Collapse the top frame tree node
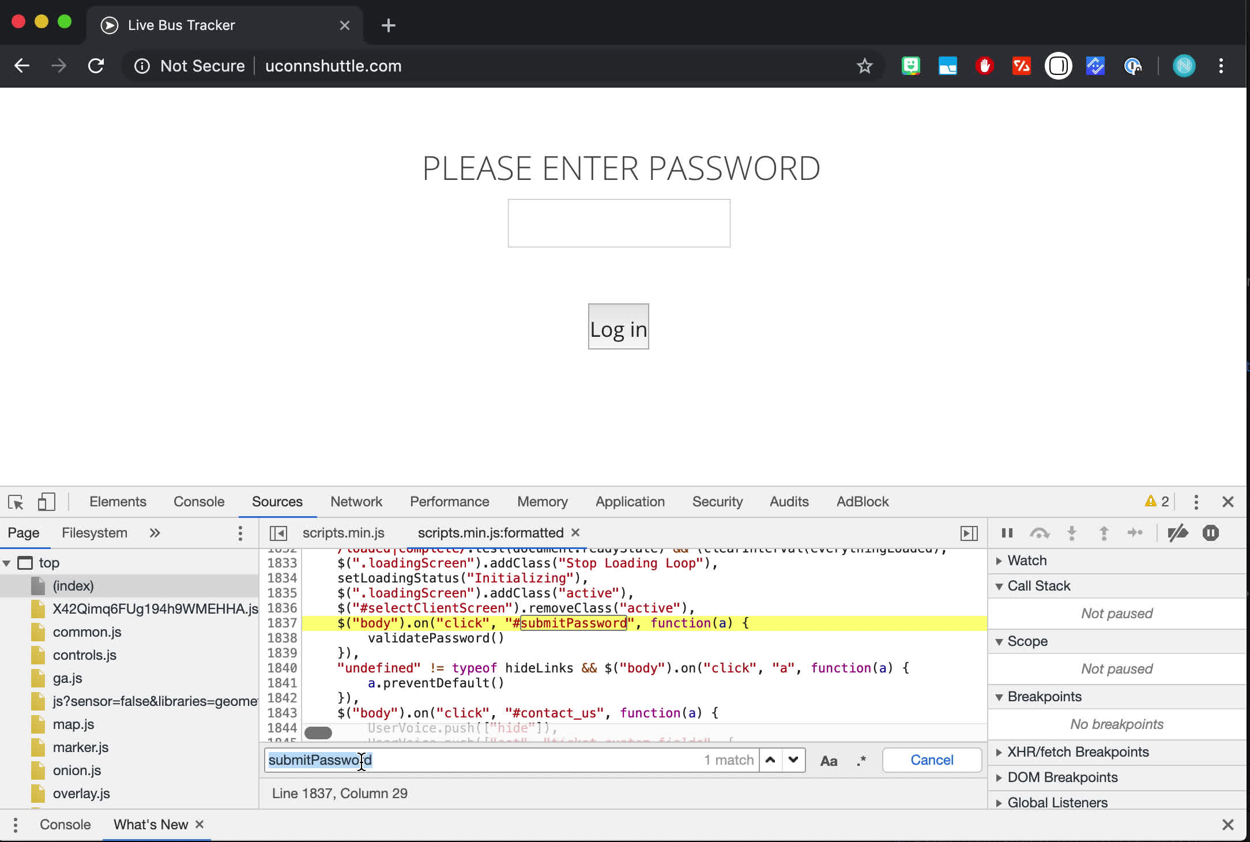1250x842 pixels. click(x=6, y=563)
